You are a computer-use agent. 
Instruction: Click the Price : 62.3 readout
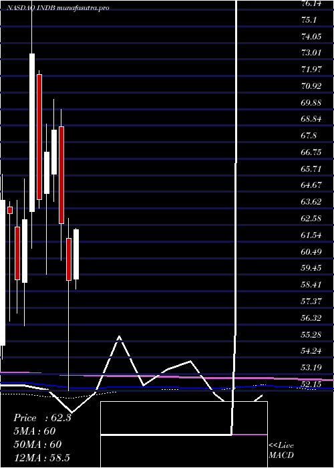(x=42, y=418)
